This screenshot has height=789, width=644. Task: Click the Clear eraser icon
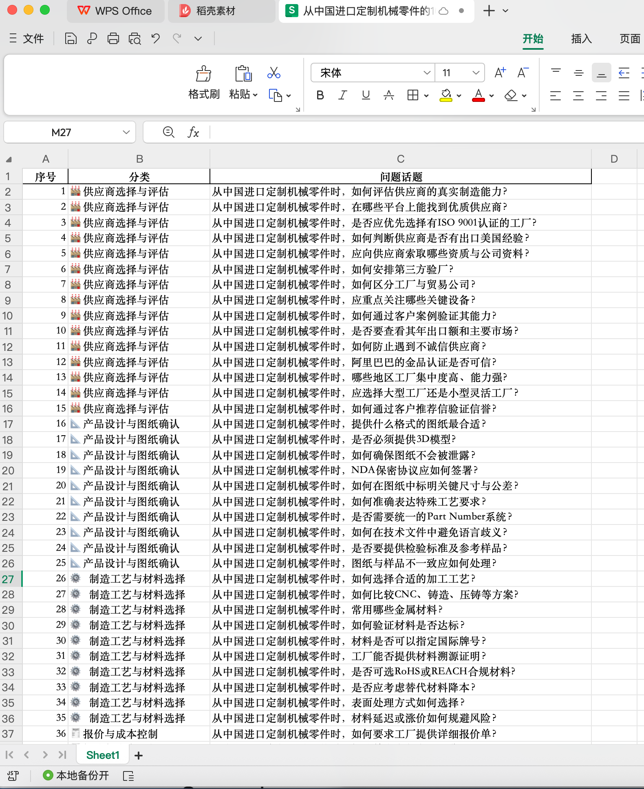[511, 95]
